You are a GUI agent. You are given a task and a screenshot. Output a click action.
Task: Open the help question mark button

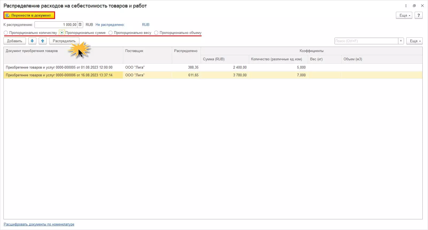click(418, 15)
